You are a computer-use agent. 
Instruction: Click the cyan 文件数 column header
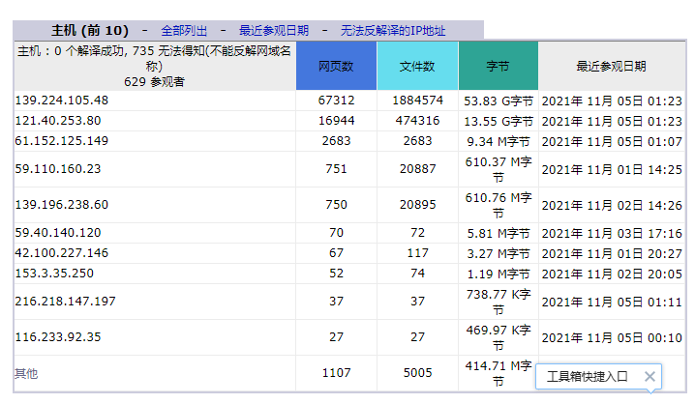point(417,67)
